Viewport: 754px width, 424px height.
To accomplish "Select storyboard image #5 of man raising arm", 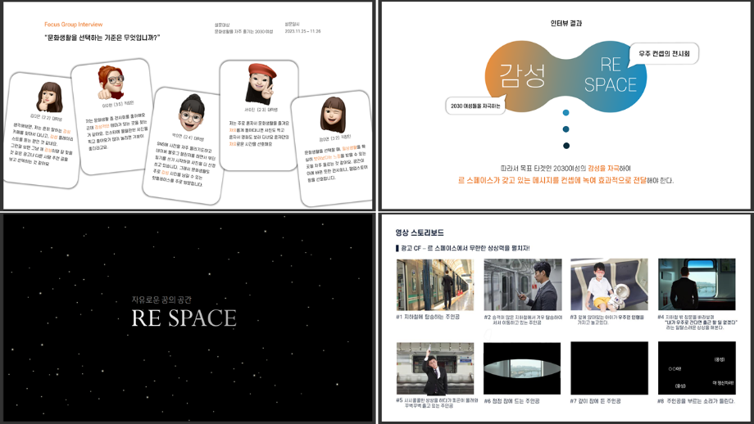I will (434, 368).
